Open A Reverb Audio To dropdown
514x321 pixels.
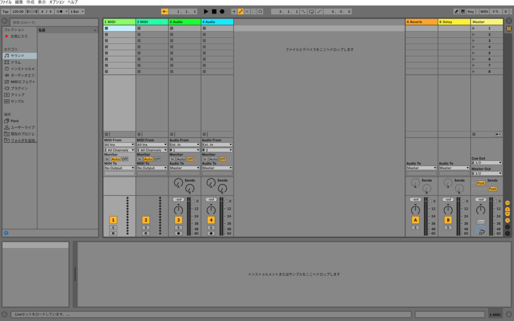coord(422,168)
